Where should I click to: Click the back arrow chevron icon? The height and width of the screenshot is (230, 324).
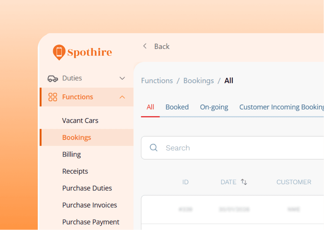pyautogui.click(x=145, y=46)
